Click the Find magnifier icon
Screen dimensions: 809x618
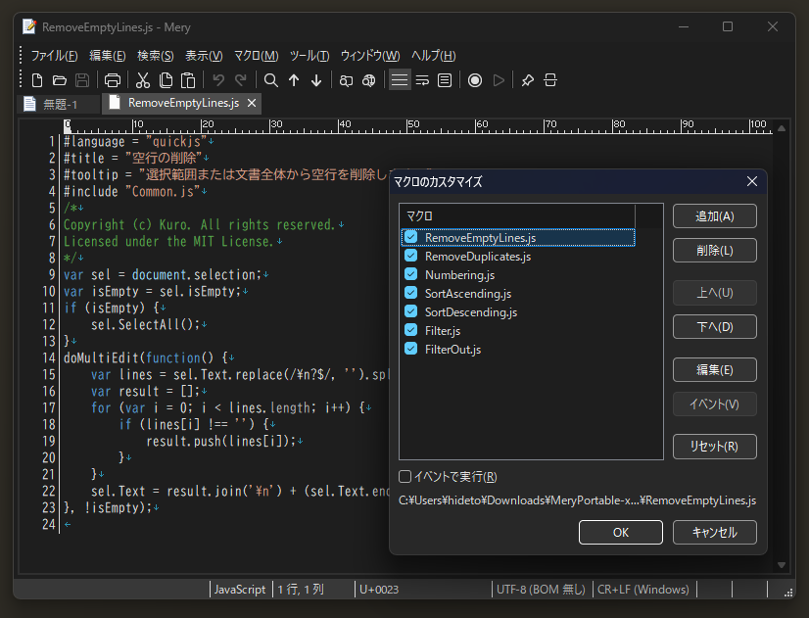click(x=271, y=80)
